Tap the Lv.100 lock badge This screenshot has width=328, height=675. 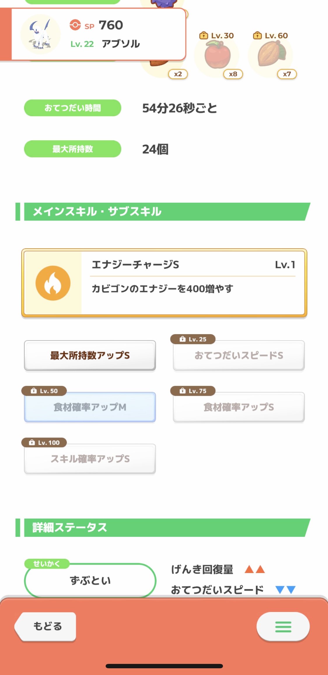[x=44, y=443]
